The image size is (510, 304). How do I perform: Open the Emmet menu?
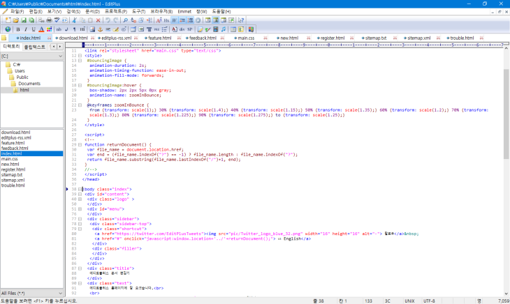184,12
